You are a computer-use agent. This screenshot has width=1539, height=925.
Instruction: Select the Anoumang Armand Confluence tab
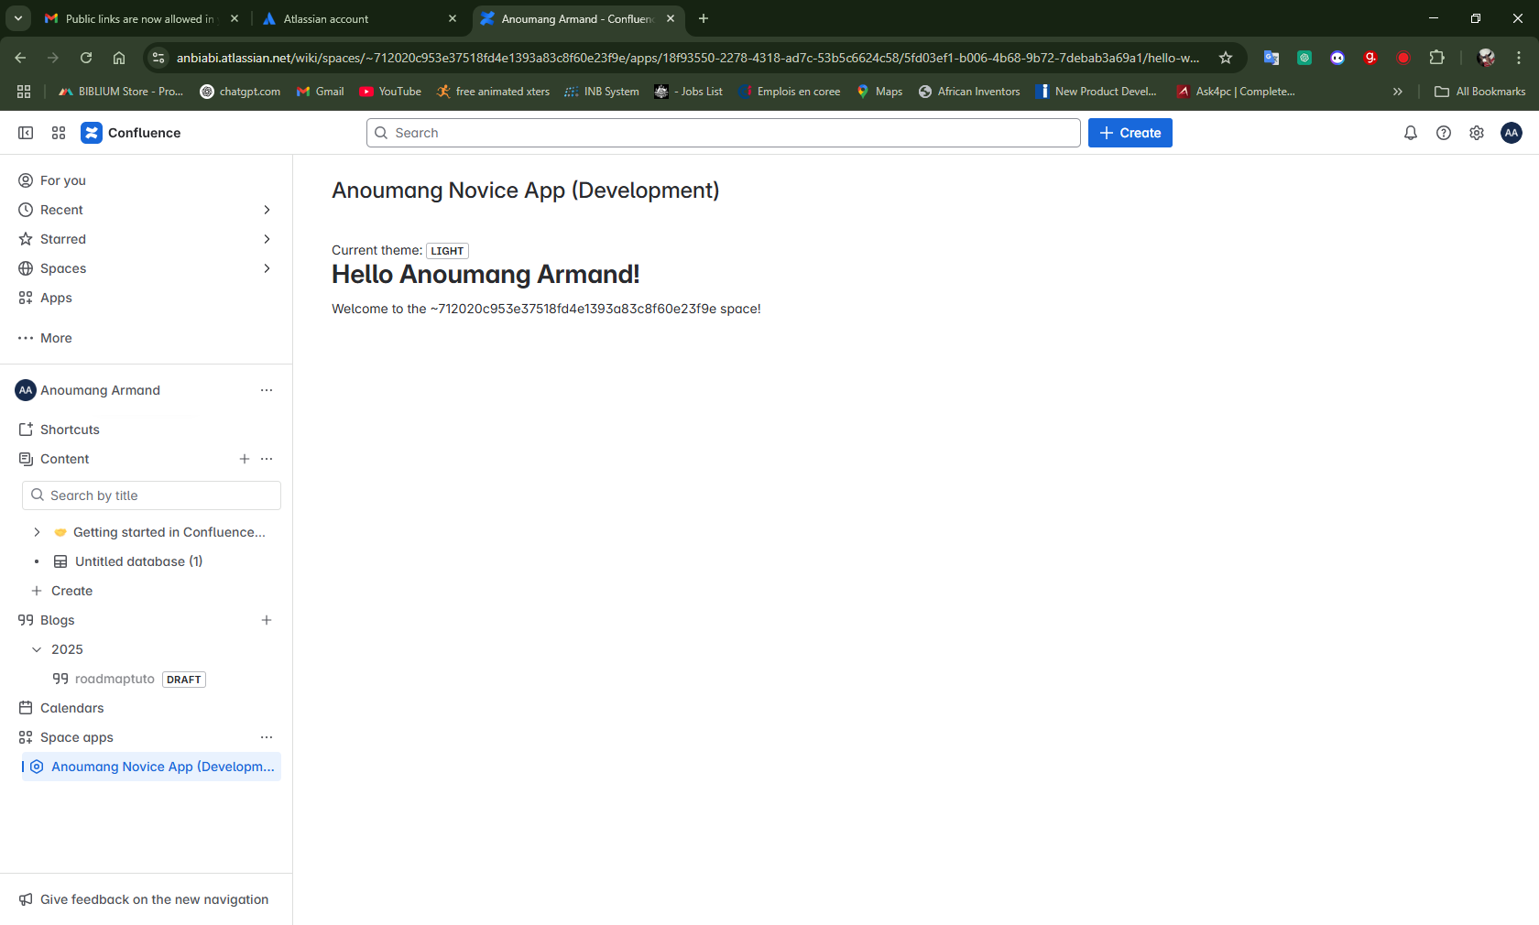[578, 18]
